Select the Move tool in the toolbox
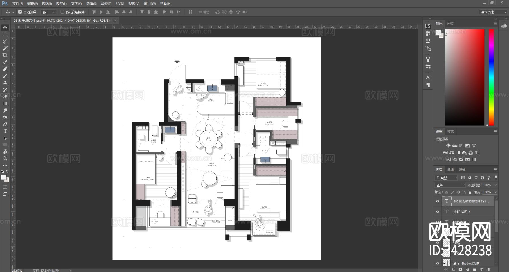 (5, 28)
